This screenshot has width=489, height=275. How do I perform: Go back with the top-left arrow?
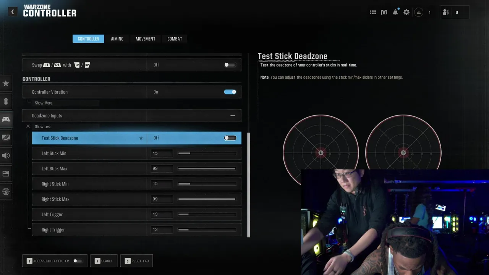pos(12,12)
